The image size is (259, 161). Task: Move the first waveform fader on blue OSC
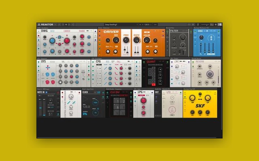point(201,48)
